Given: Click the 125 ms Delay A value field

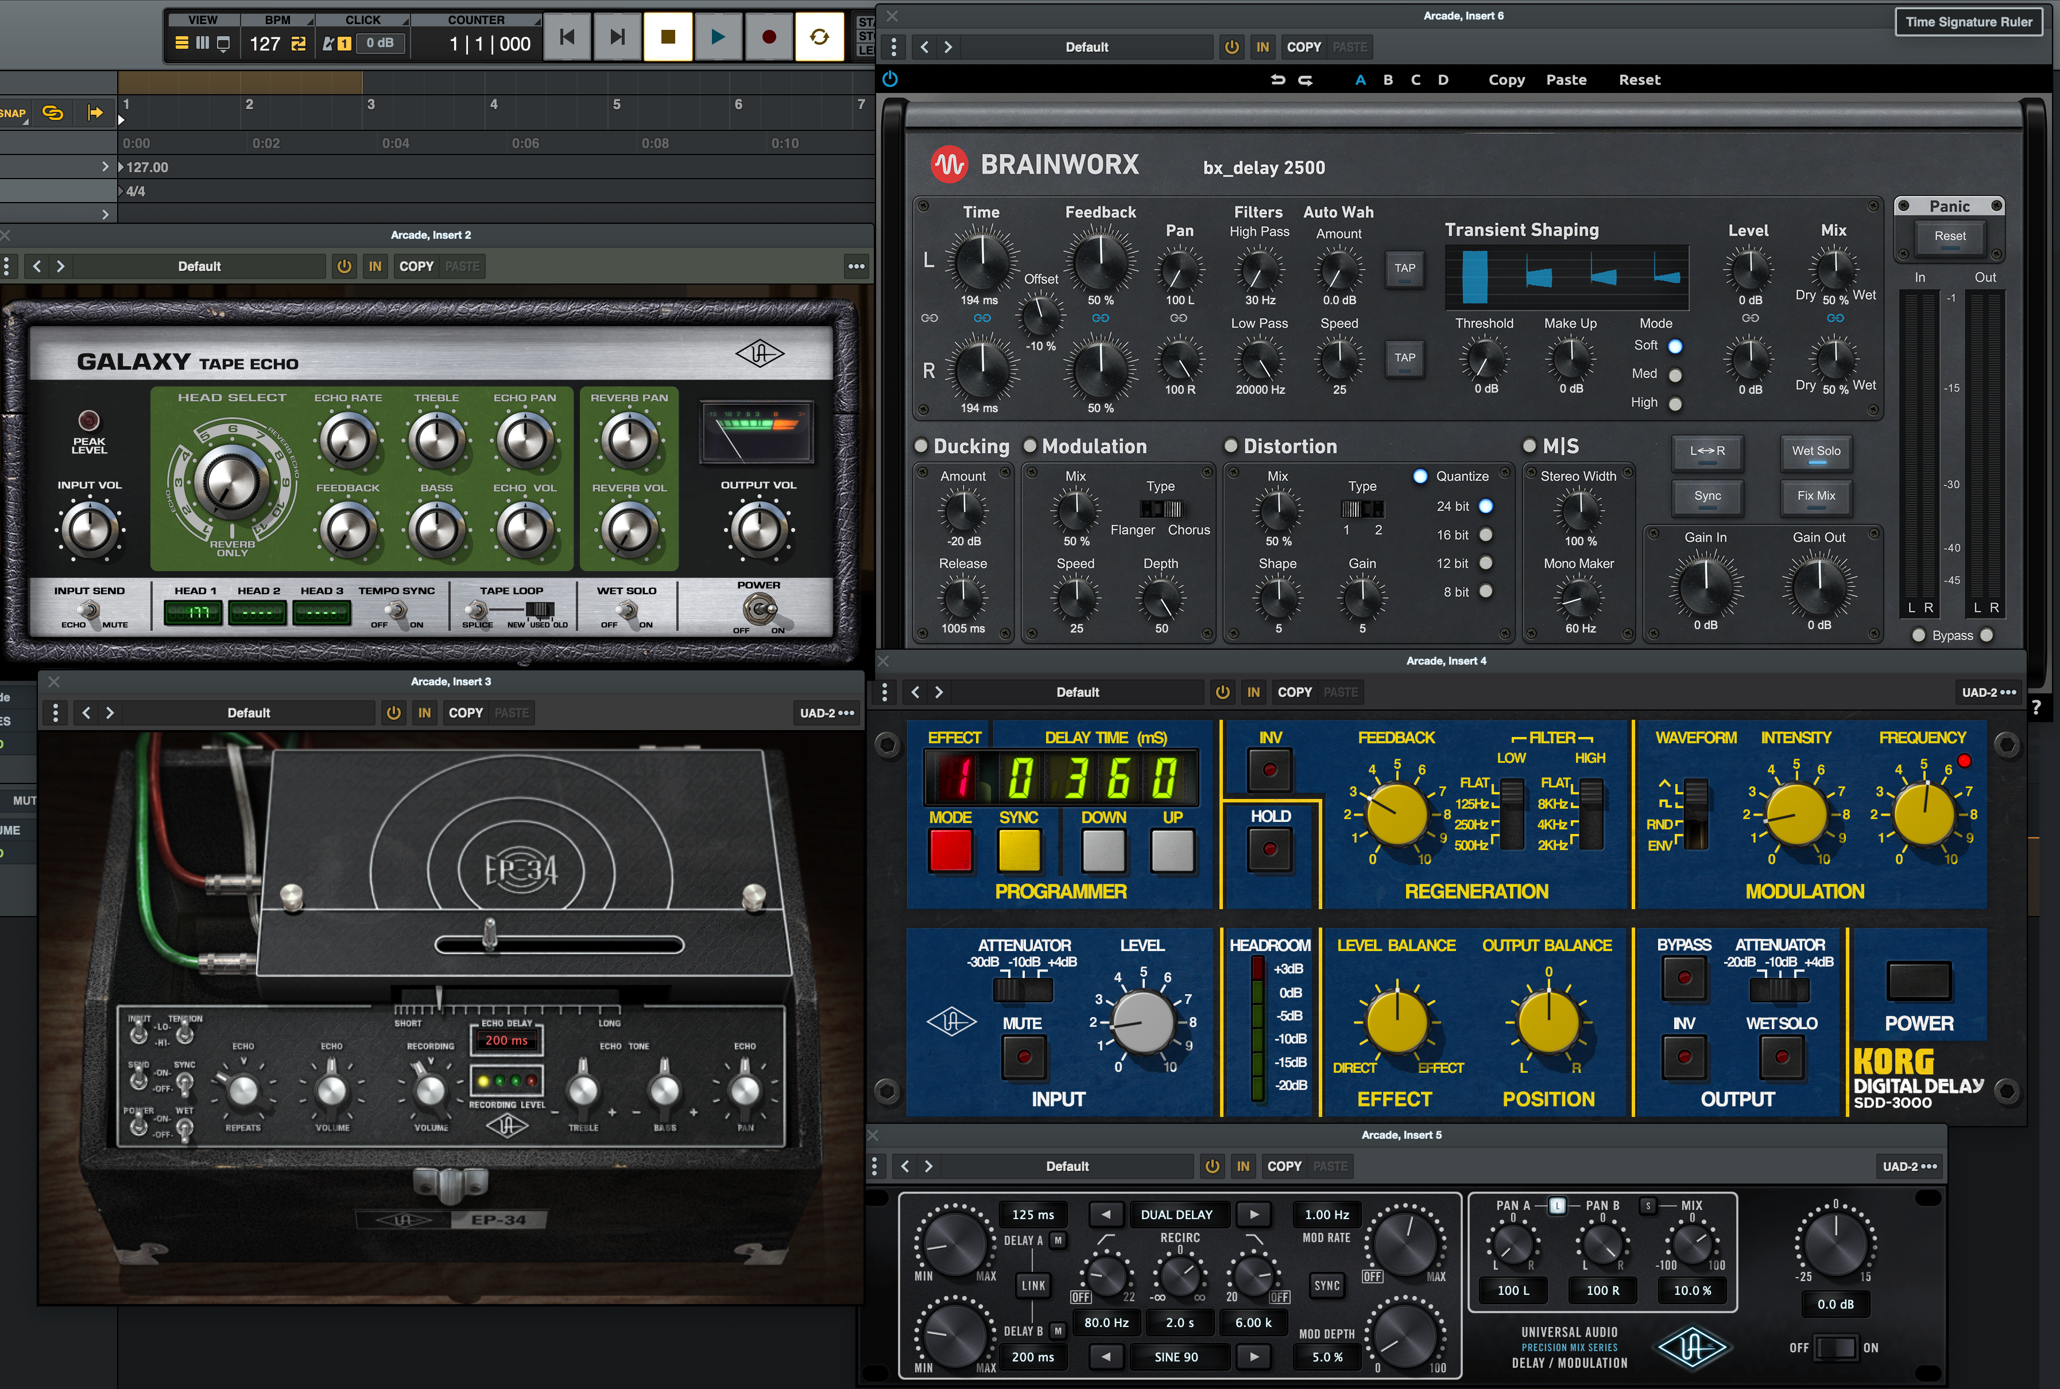Looking at the screenshot, I should pyautogui.click(x=1032, y=1215).
